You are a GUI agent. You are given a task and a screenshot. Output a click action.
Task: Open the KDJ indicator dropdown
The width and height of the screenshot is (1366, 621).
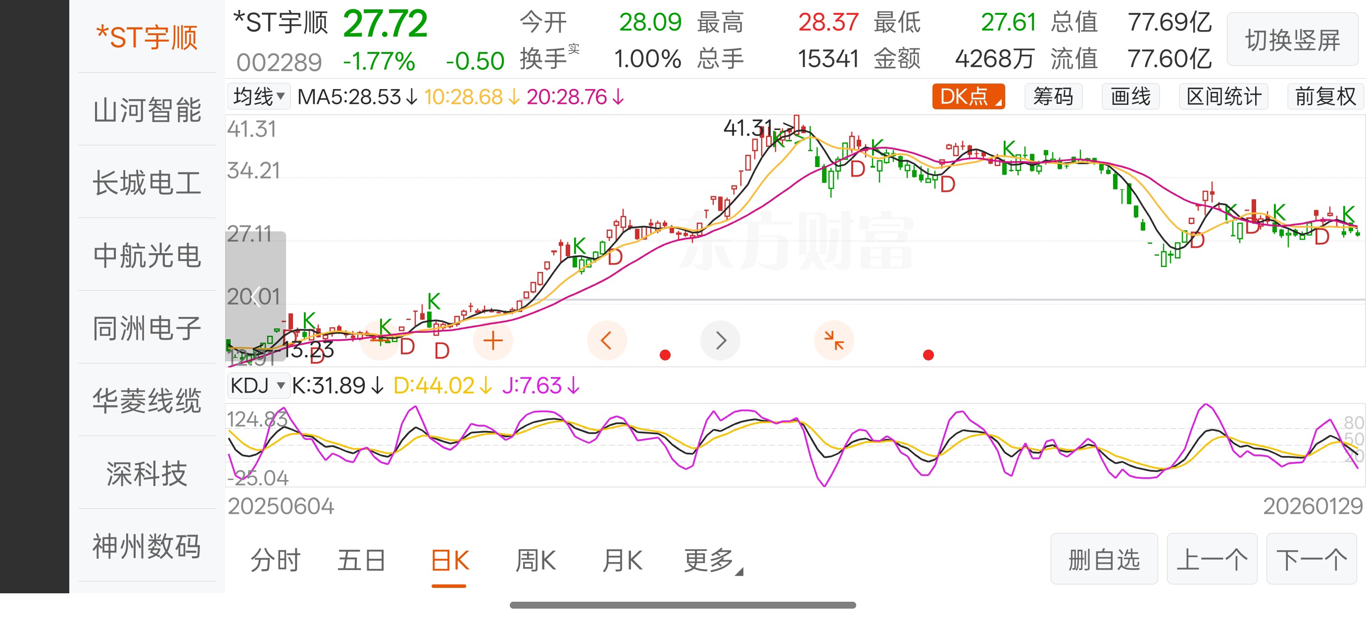click(x=258, y=385)
